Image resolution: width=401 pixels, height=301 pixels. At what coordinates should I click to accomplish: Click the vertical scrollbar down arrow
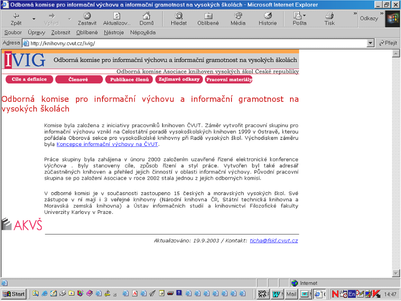396,273
